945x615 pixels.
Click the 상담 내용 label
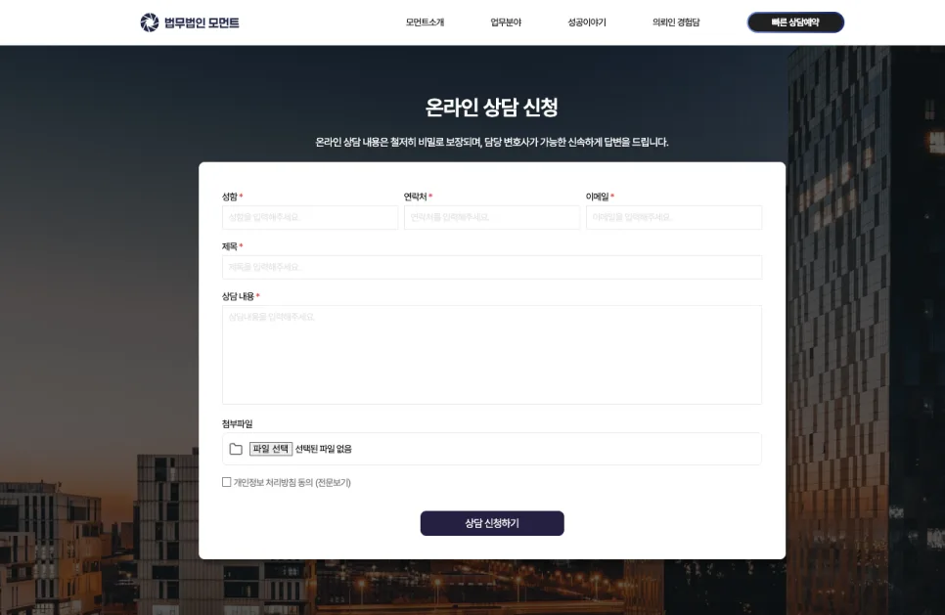pyautogui.click(x=238, y=296)
